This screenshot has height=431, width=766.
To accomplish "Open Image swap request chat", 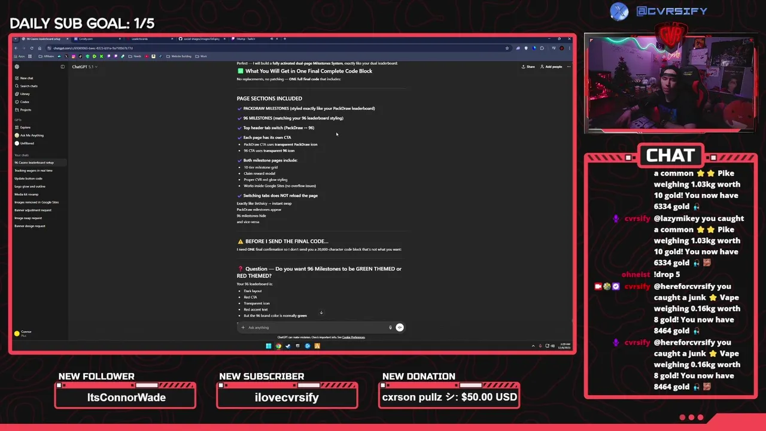I will tap(28, 218).
